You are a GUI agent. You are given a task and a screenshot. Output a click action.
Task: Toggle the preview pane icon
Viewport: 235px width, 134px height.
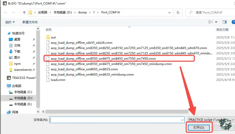225,22
